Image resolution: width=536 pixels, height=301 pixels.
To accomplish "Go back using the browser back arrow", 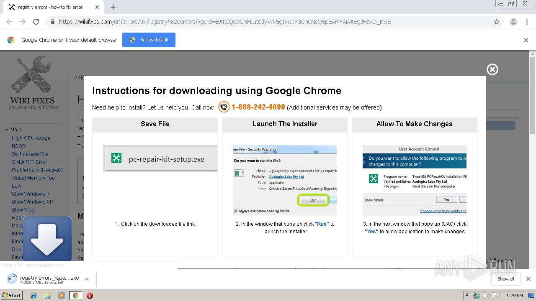I will [x=9, y=22].
